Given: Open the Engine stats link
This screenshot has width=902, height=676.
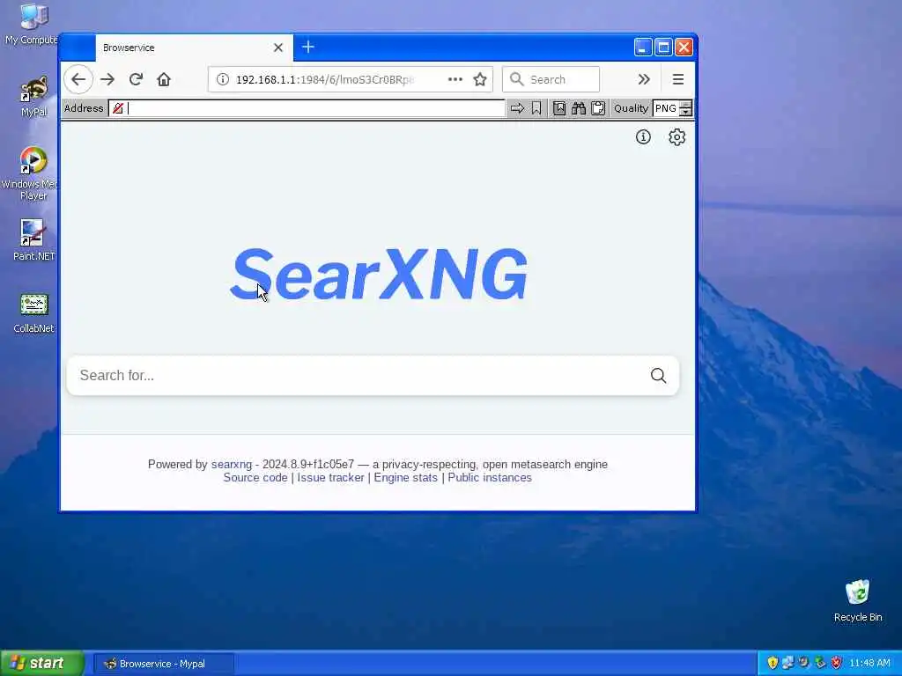Looking at the screenshot, I should (x=405, y=478).
